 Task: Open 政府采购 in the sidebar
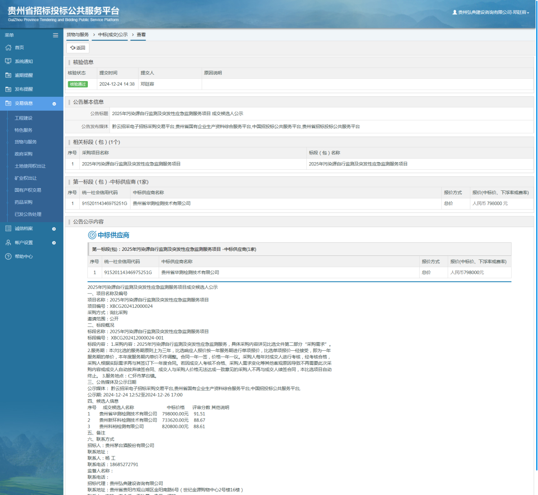click(x=23, y=154)
